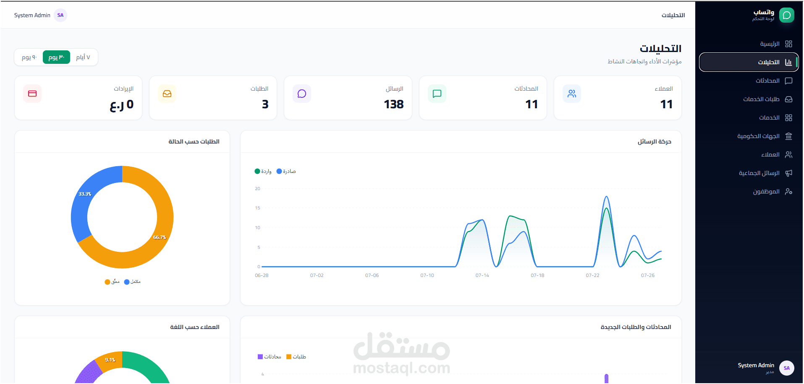Go to الموظفون in the sidebar
Screen dimensions: 804x384
[749, 191]
